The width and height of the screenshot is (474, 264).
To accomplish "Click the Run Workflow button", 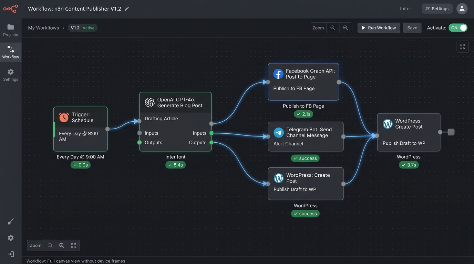I will pyautogui.click(x=379, y=28).
